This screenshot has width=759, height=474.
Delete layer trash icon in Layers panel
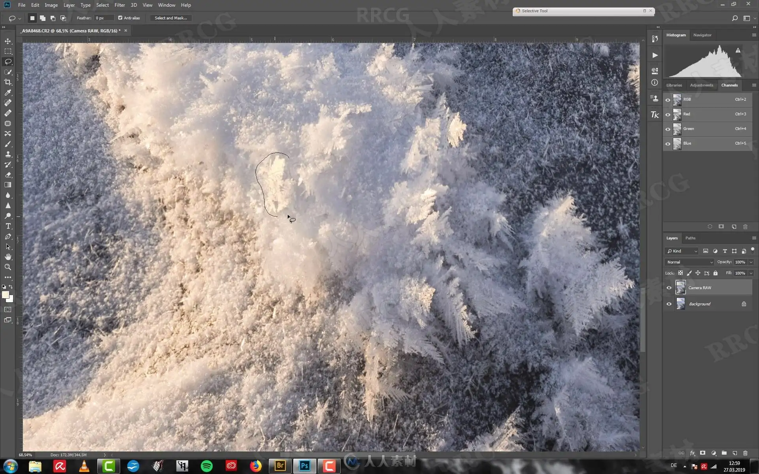[x=745, y=453]
